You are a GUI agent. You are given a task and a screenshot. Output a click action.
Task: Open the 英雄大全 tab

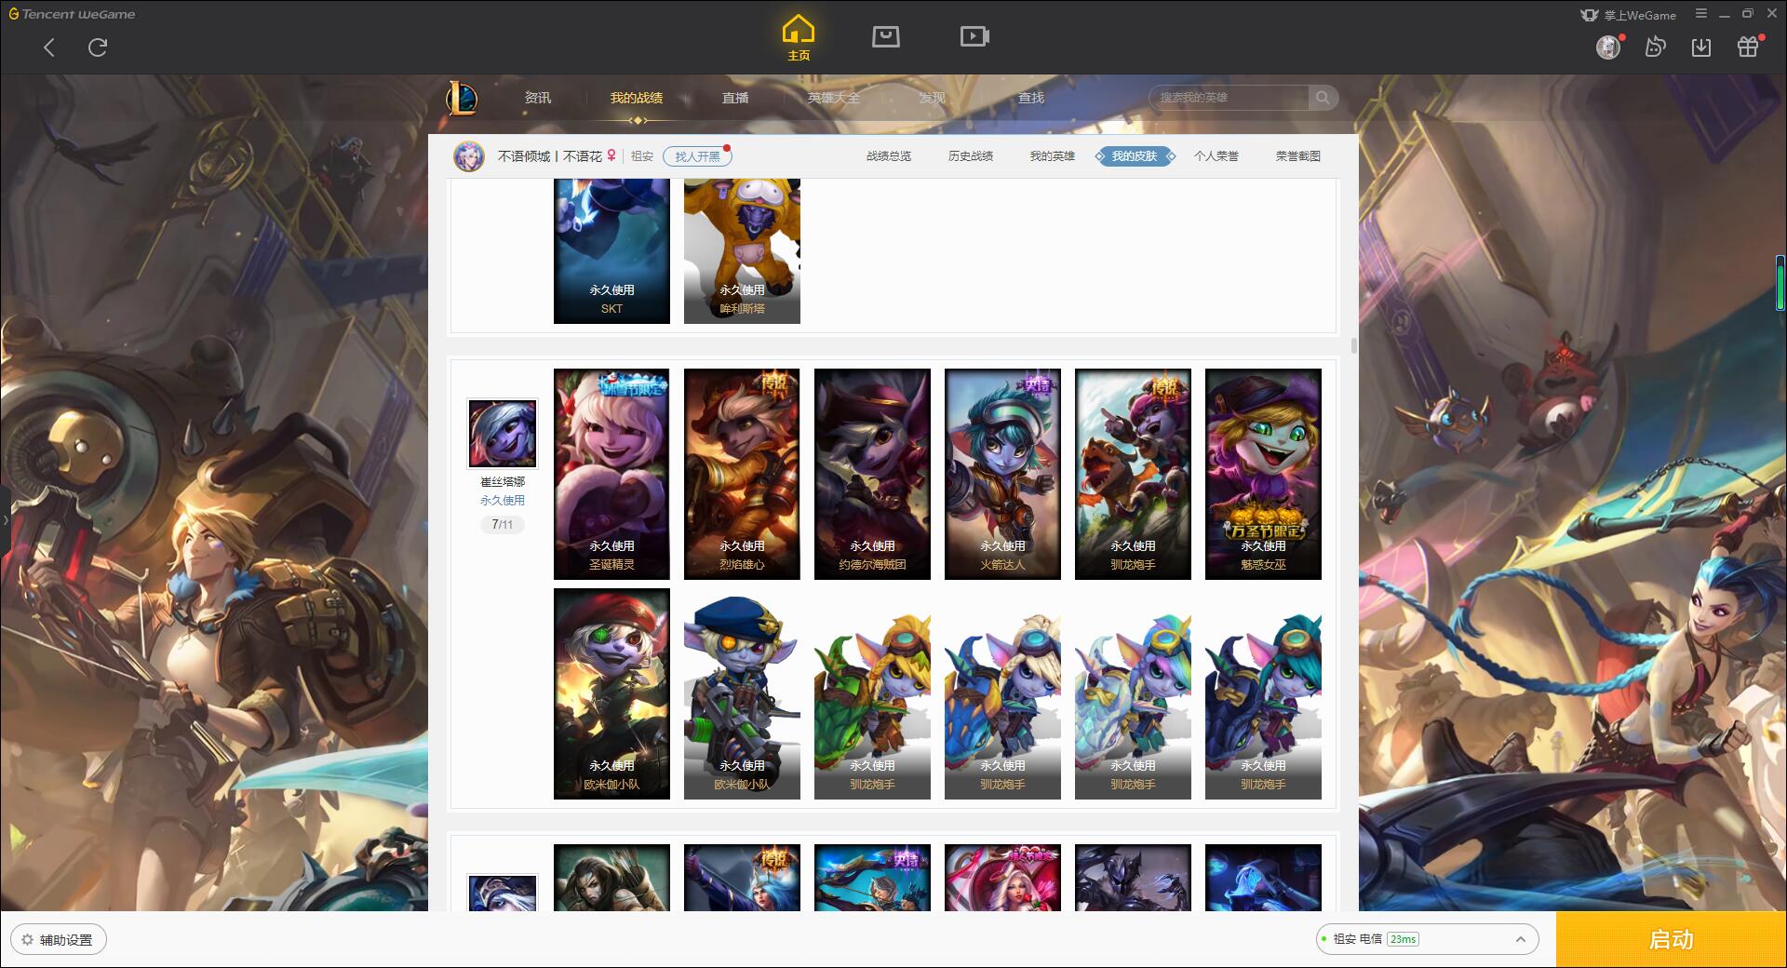click(834, 98)
